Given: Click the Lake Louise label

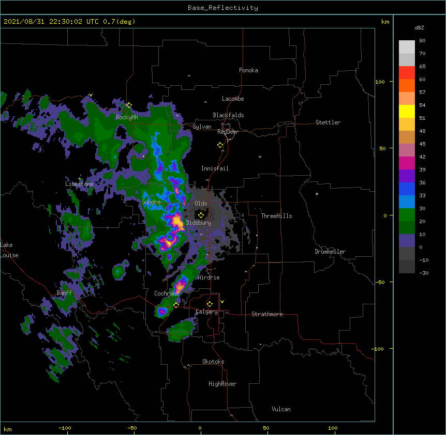Looking at the screenshot, I should point(9,250).
